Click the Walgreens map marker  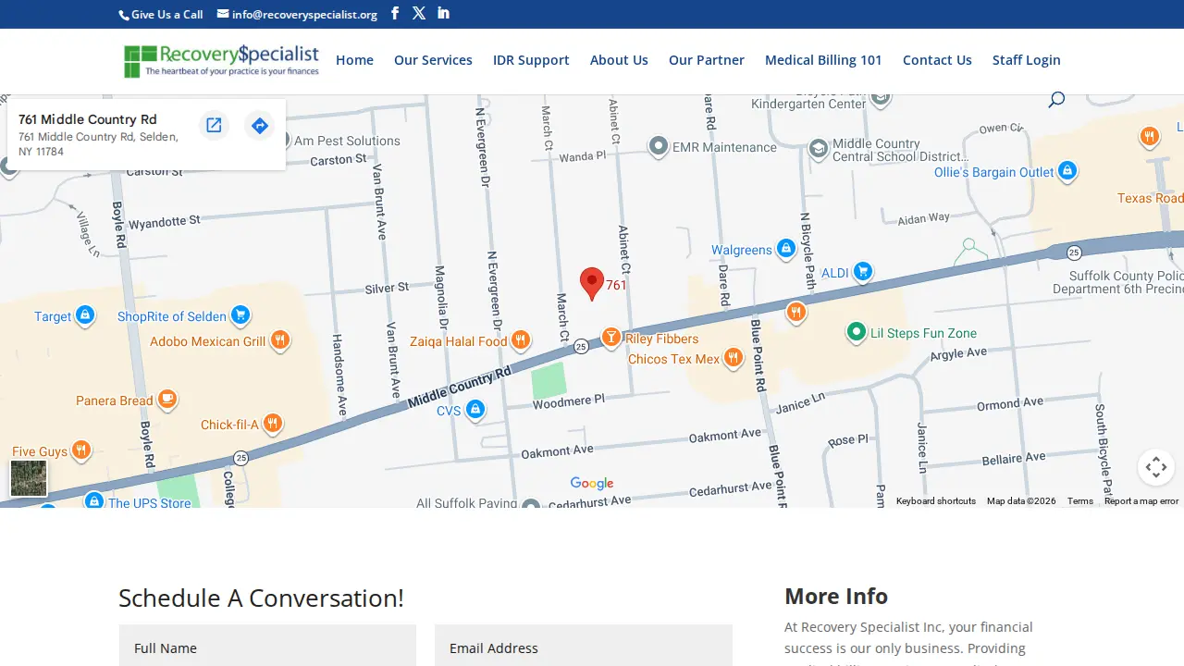point(785,249)
